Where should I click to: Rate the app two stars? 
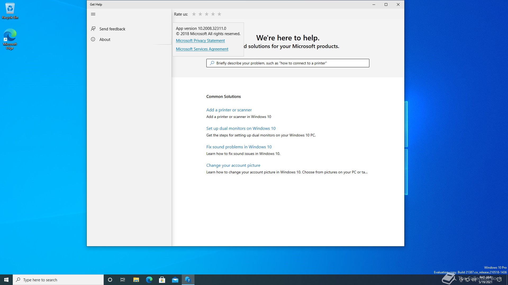(x=200, y=14)
